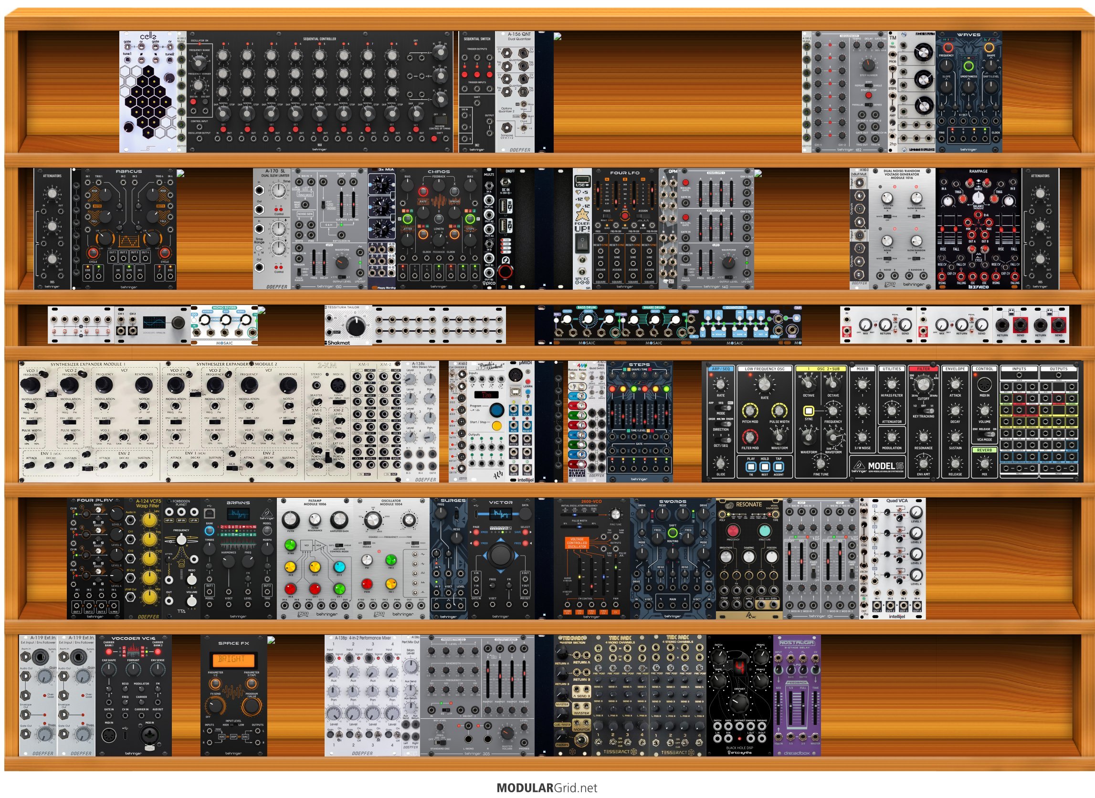Click the red-ringed FREQUENCY knob on Waves
The image size is (1095, 798).
coord(948,48)
